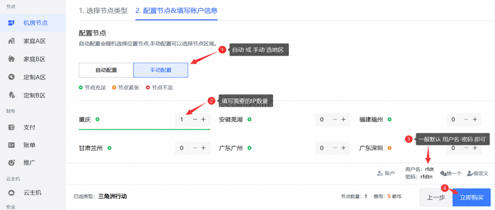
Task: Decrease 广东广州 quantity with minus
Action: click(335, 148)
